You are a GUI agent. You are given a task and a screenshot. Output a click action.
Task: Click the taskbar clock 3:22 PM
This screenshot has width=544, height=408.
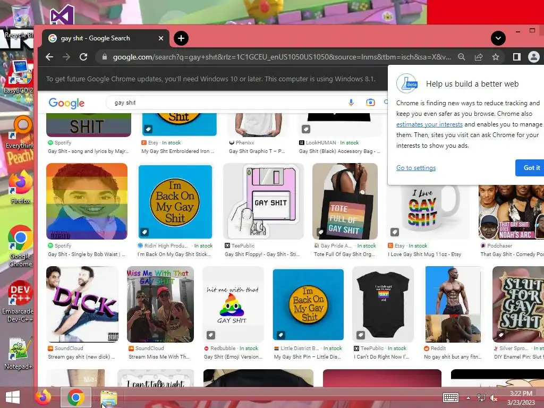coord(521,398)
